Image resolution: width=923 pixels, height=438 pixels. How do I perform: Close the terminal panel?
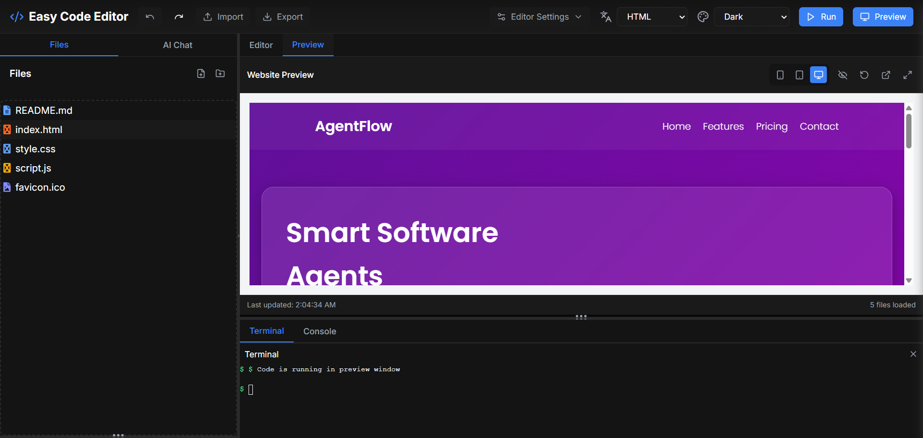point(913,354)
